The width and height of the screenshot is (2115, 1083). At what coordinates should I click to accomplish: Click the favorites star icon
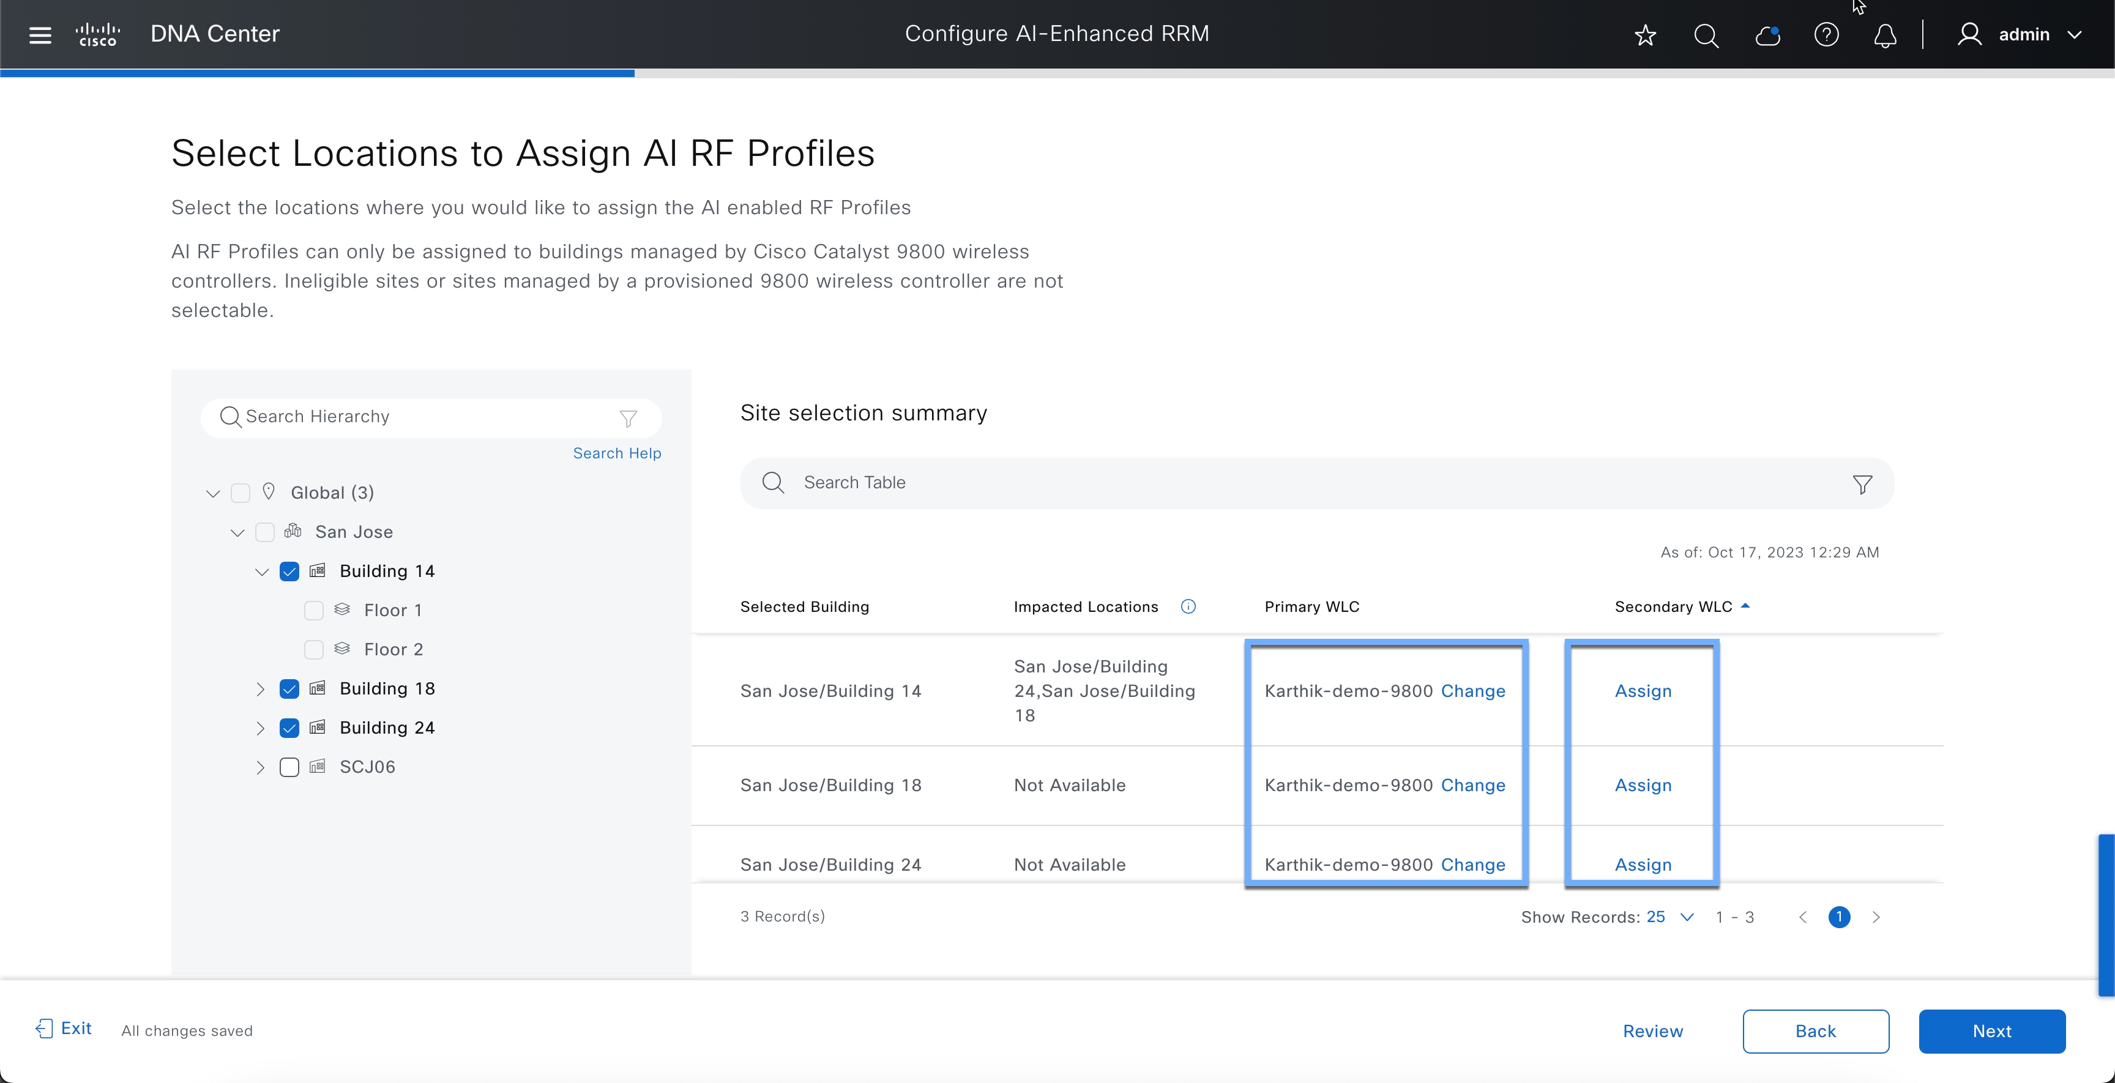1644,34
